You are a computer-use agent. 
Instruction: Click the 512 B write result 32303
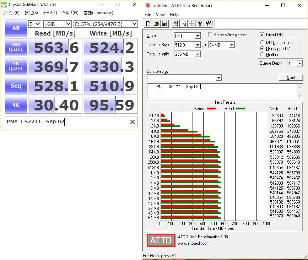[x=277, y=116]
